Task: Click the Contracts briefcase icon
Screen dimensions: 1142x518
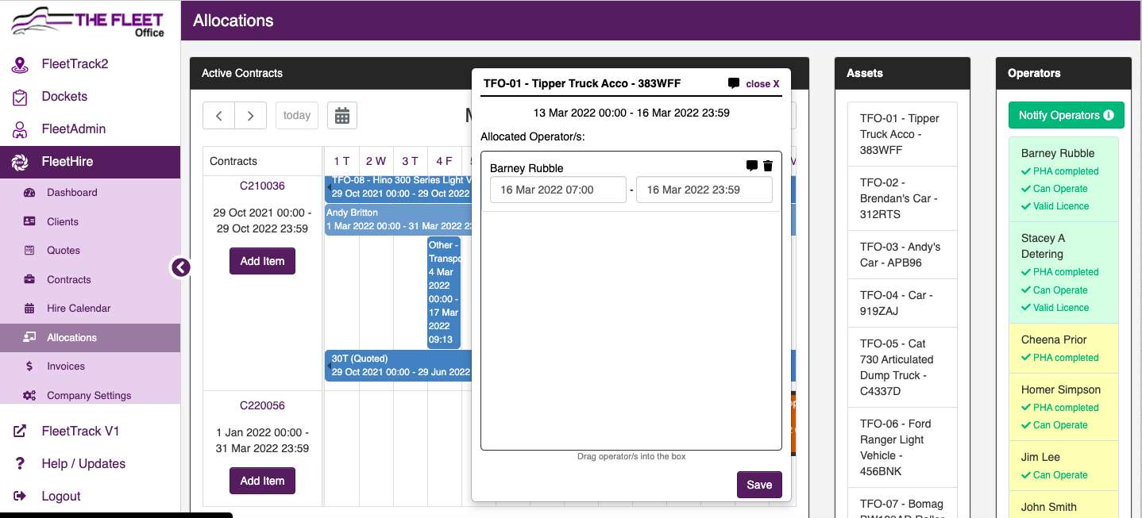Action: coord(29,279)
